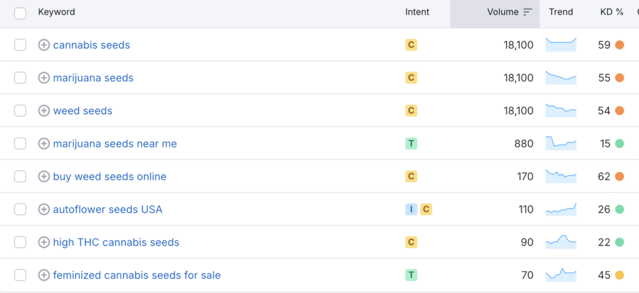This screenshot has height=293, width=639.
Task: Open trend chart for marijuana seeds near me
Action: [561, 144]
